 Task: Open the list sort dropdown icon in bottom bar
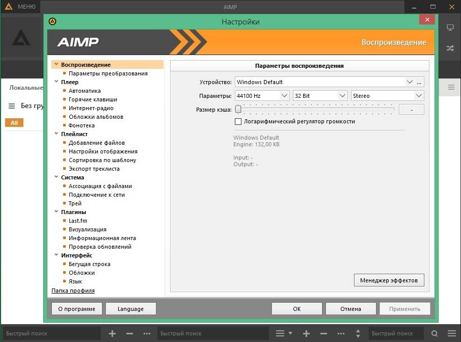[284, 333]
